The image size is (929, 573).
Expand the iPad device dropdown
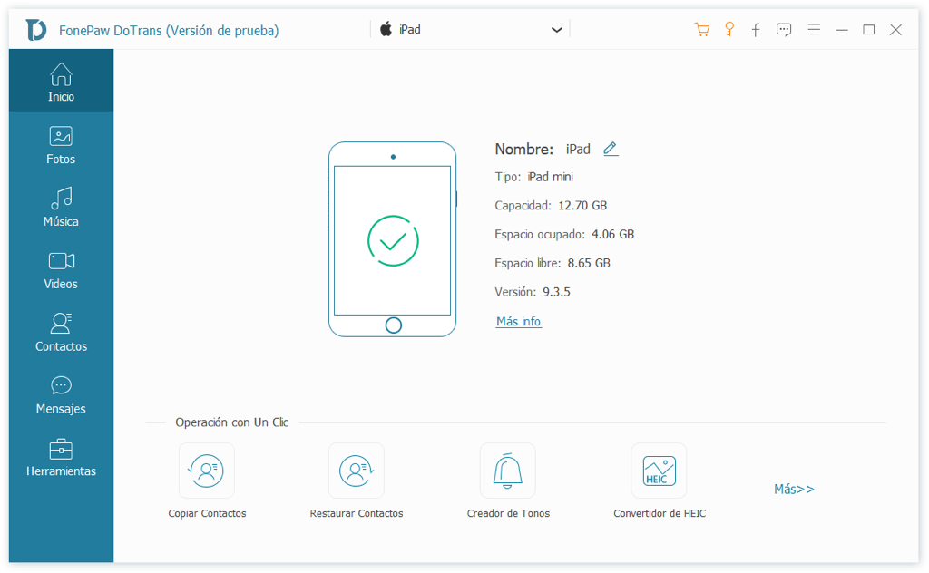point(556,30)
